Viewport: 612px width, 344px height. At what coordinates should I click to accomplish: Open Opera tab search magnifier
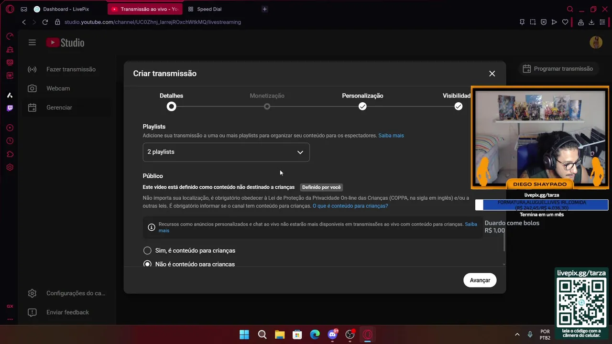pyautogui.click(x=570, y=9)
